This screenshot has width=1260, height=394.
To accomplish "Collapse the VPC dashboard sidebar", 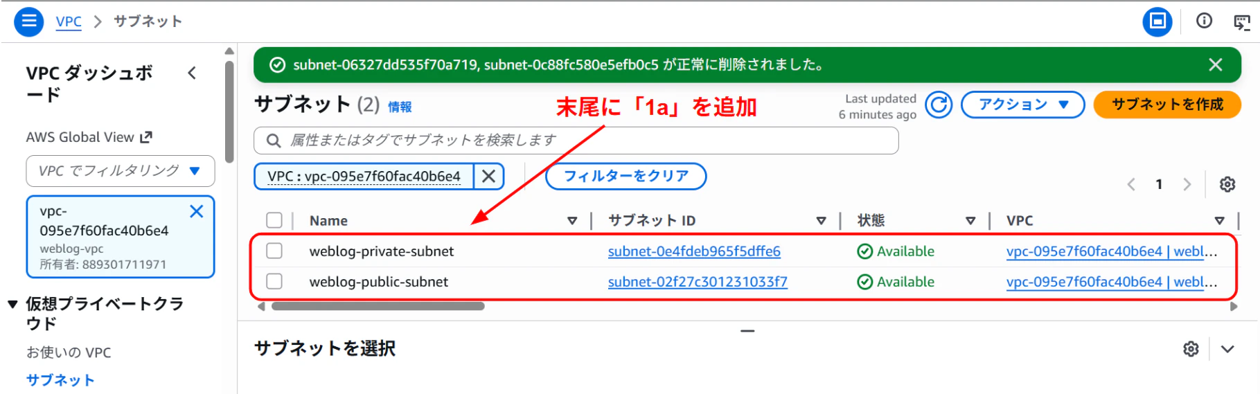I will point(193,73).
